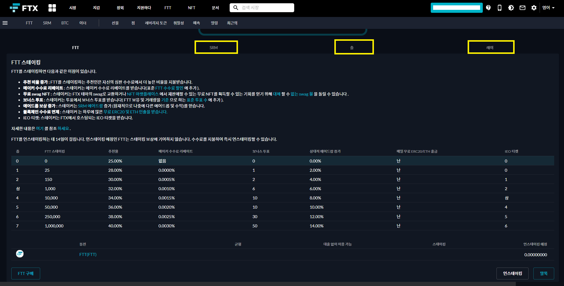Open the 하세요 reference link
564x286 pixels.
click(x=63, y=129)
